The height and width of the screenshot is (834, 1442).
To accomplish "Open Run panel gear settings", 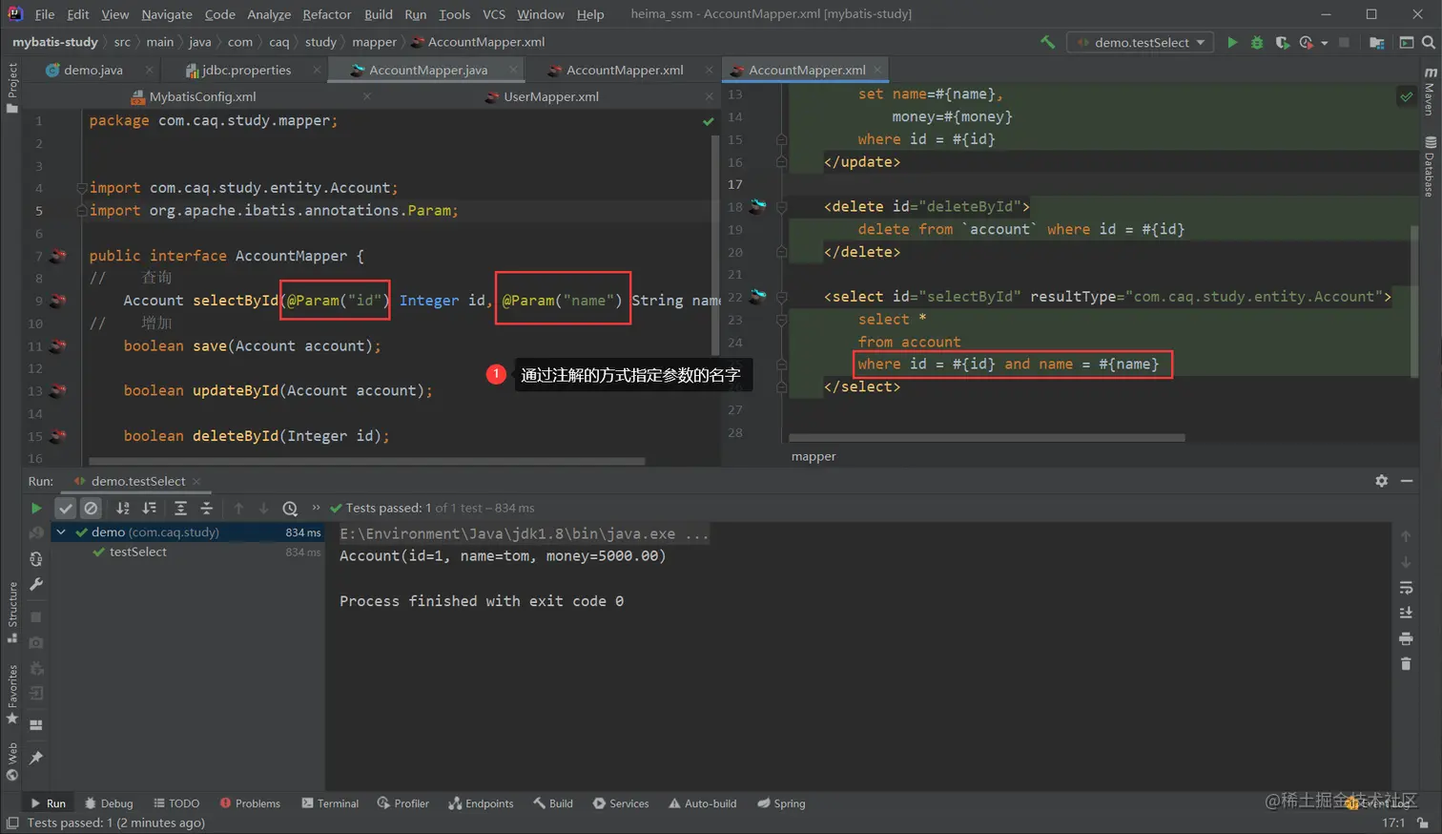I will tap(1381, 481).
